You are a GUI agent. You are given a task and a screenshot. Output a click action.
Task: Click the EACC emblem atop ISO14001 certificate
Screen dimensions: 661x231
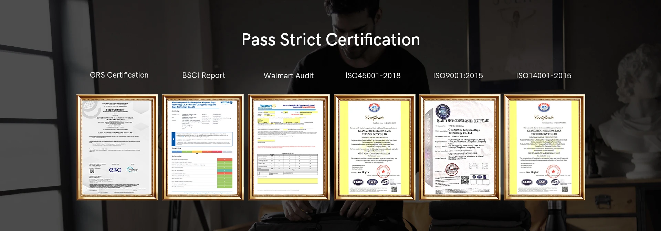click(x=544, y=107)
